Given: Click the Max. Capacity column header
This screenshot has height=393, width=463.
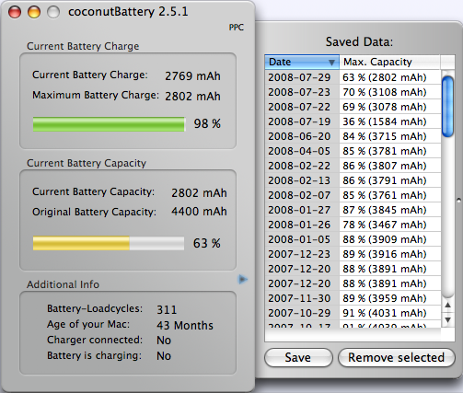Looking at the screenshot, I should coord(390,62).
